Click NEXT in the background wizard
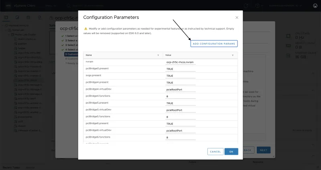The width and height of the screenshot is (321, 170). pyautogui.click(x=264, y=150)
